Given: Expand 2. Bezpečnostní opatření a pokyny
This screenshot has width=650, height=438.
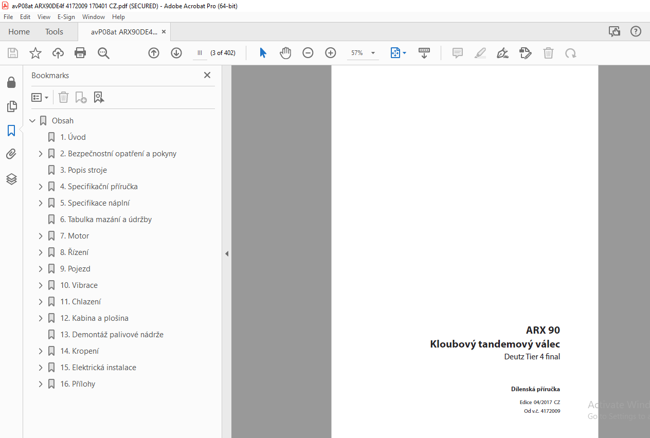Looking at the screenshot, I should coord(41,154).
